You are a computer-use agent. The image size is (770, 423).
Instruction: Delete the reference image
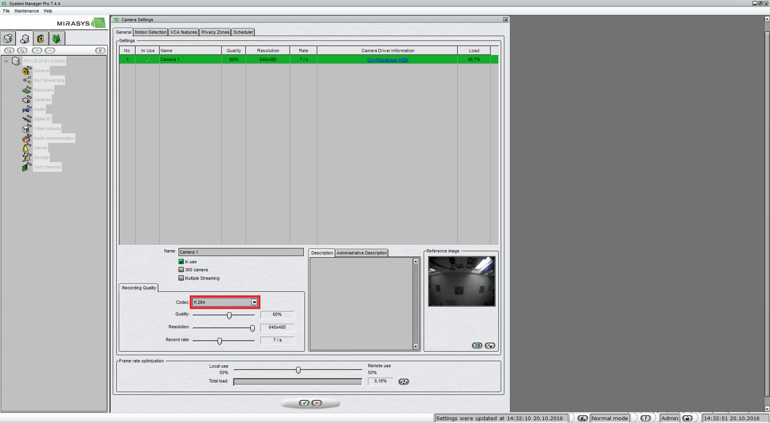click(490, 346)
